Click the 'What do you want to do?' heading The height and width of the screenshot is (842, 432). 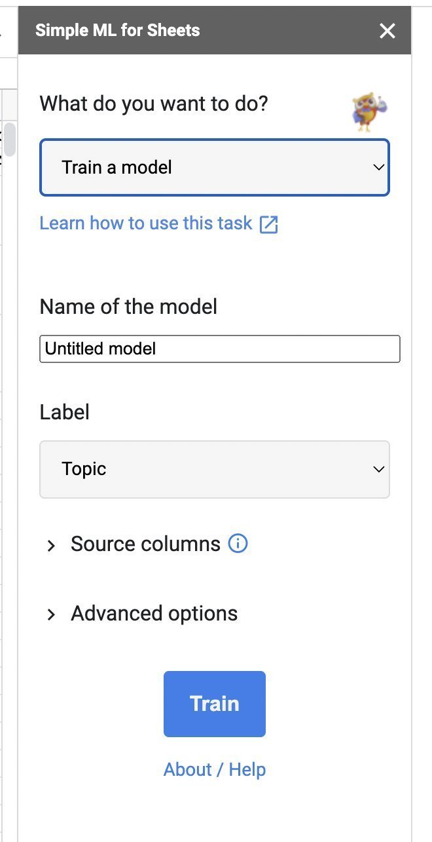click(154, 104)
